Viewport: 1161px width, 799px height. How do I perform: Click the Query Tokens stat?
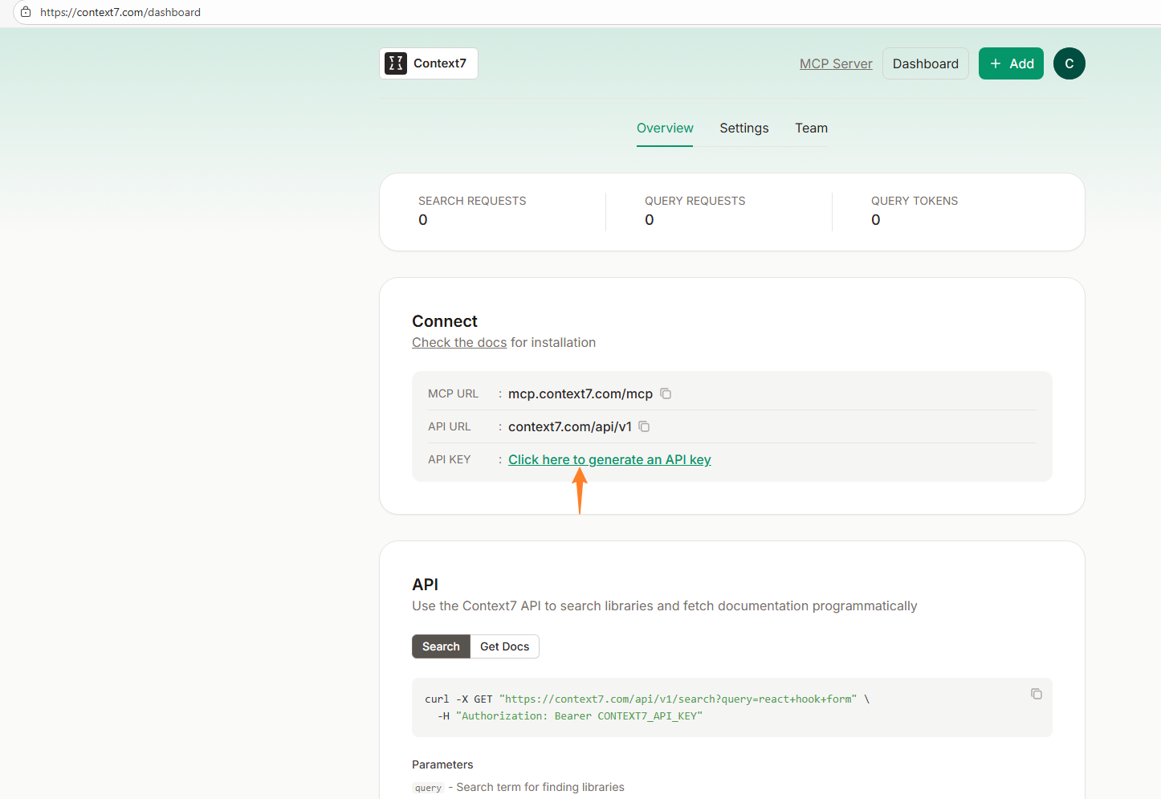(x=914, y=210)
